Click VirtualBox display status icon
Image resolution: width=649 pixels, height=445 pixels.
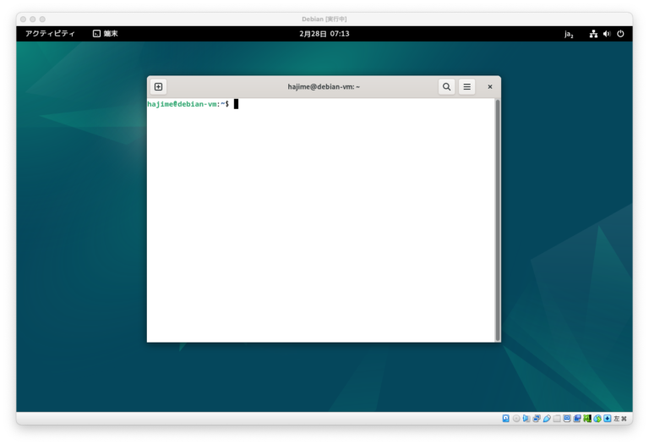pyautogui.click(x=567, y=419)
